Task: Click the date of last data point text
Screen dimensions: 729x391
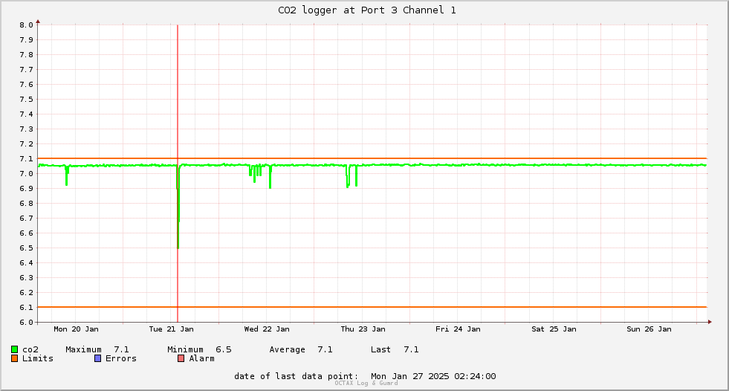Action: pos(297,376)
